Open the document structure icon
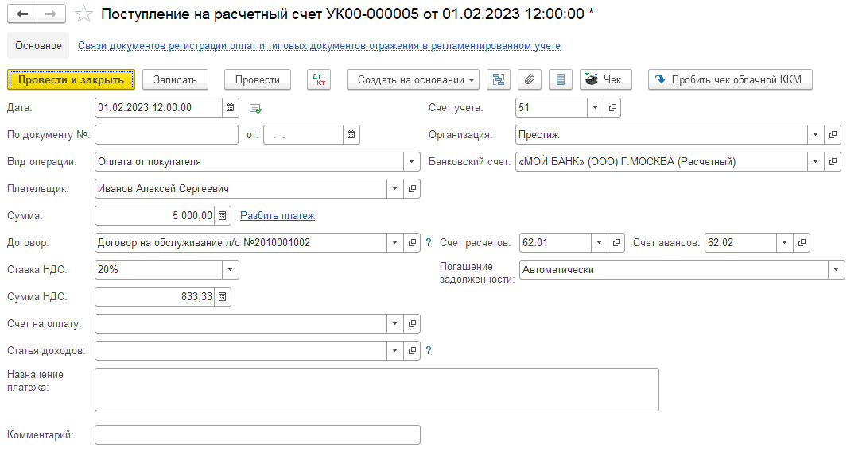 tap(499, 79)
